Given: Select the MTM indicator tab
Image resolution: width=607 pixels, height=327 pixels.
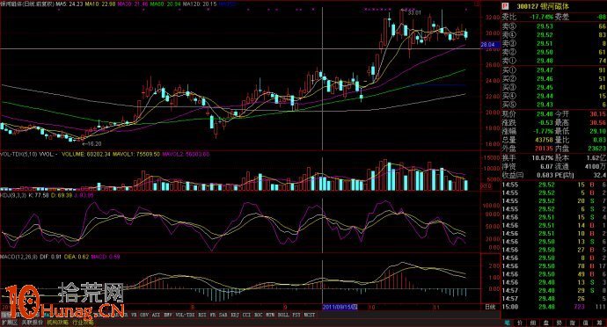Looking at the screenshot, I should click(271, 315).
